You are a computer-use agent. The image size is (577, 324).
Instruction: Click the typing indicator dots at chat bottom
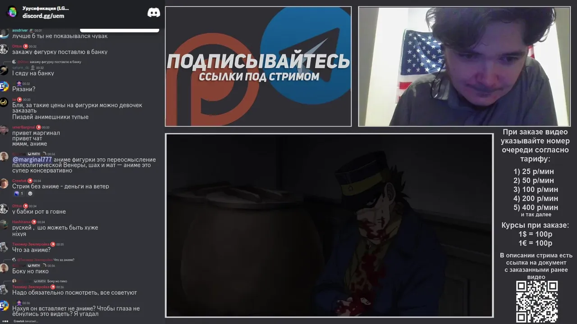click(5, 321)
